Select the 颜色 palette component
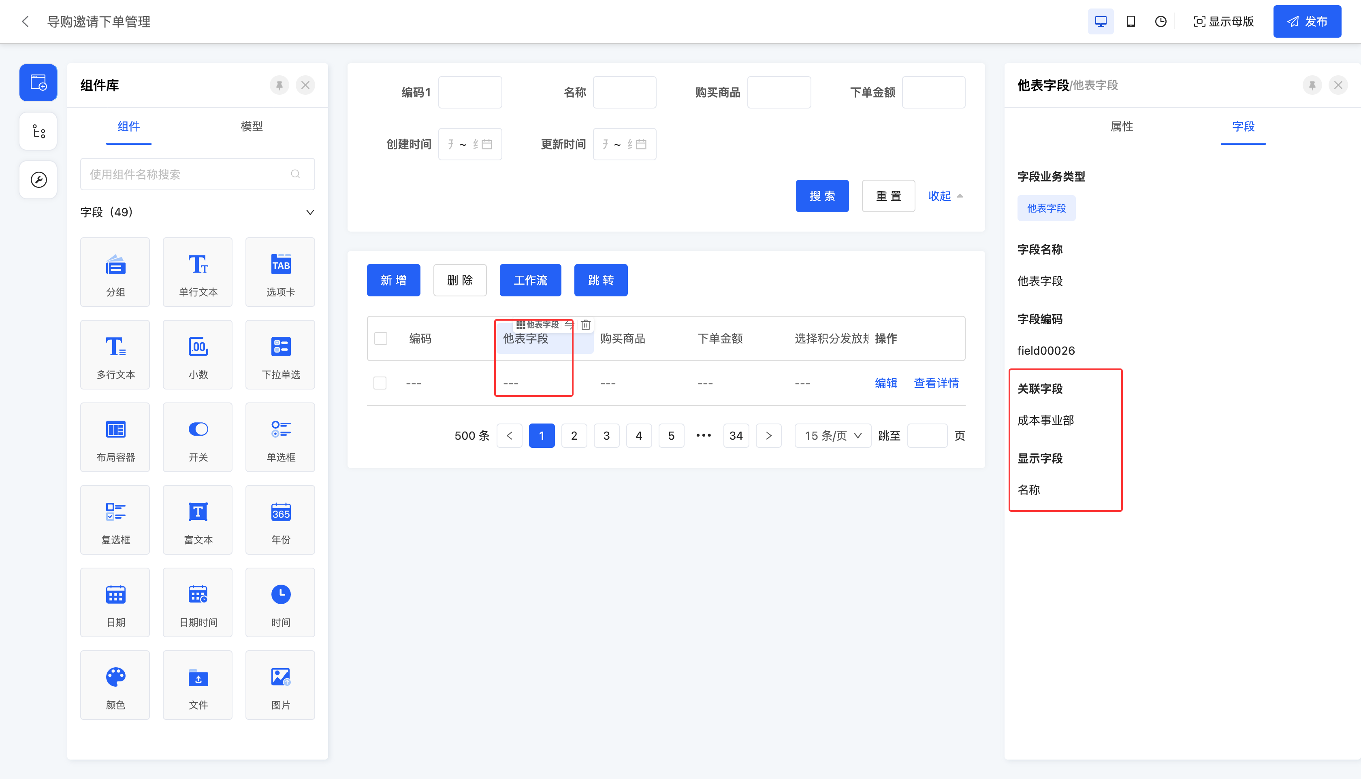1361x779 pixels. (115, 685)
